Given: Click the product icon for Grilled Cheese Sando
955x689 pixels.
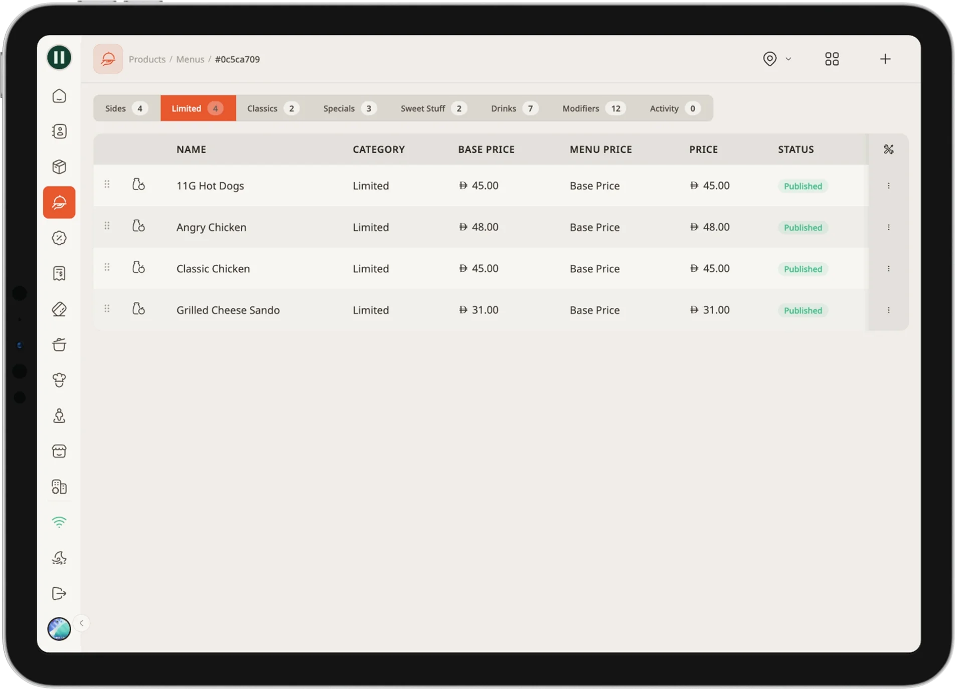Looking at the screenshot, I should pos(138,309).
